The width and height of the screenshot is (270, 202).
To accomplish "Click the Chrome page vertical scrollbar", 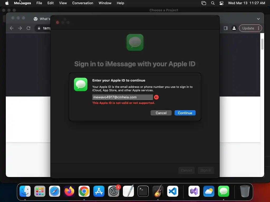I will point(262,44).
